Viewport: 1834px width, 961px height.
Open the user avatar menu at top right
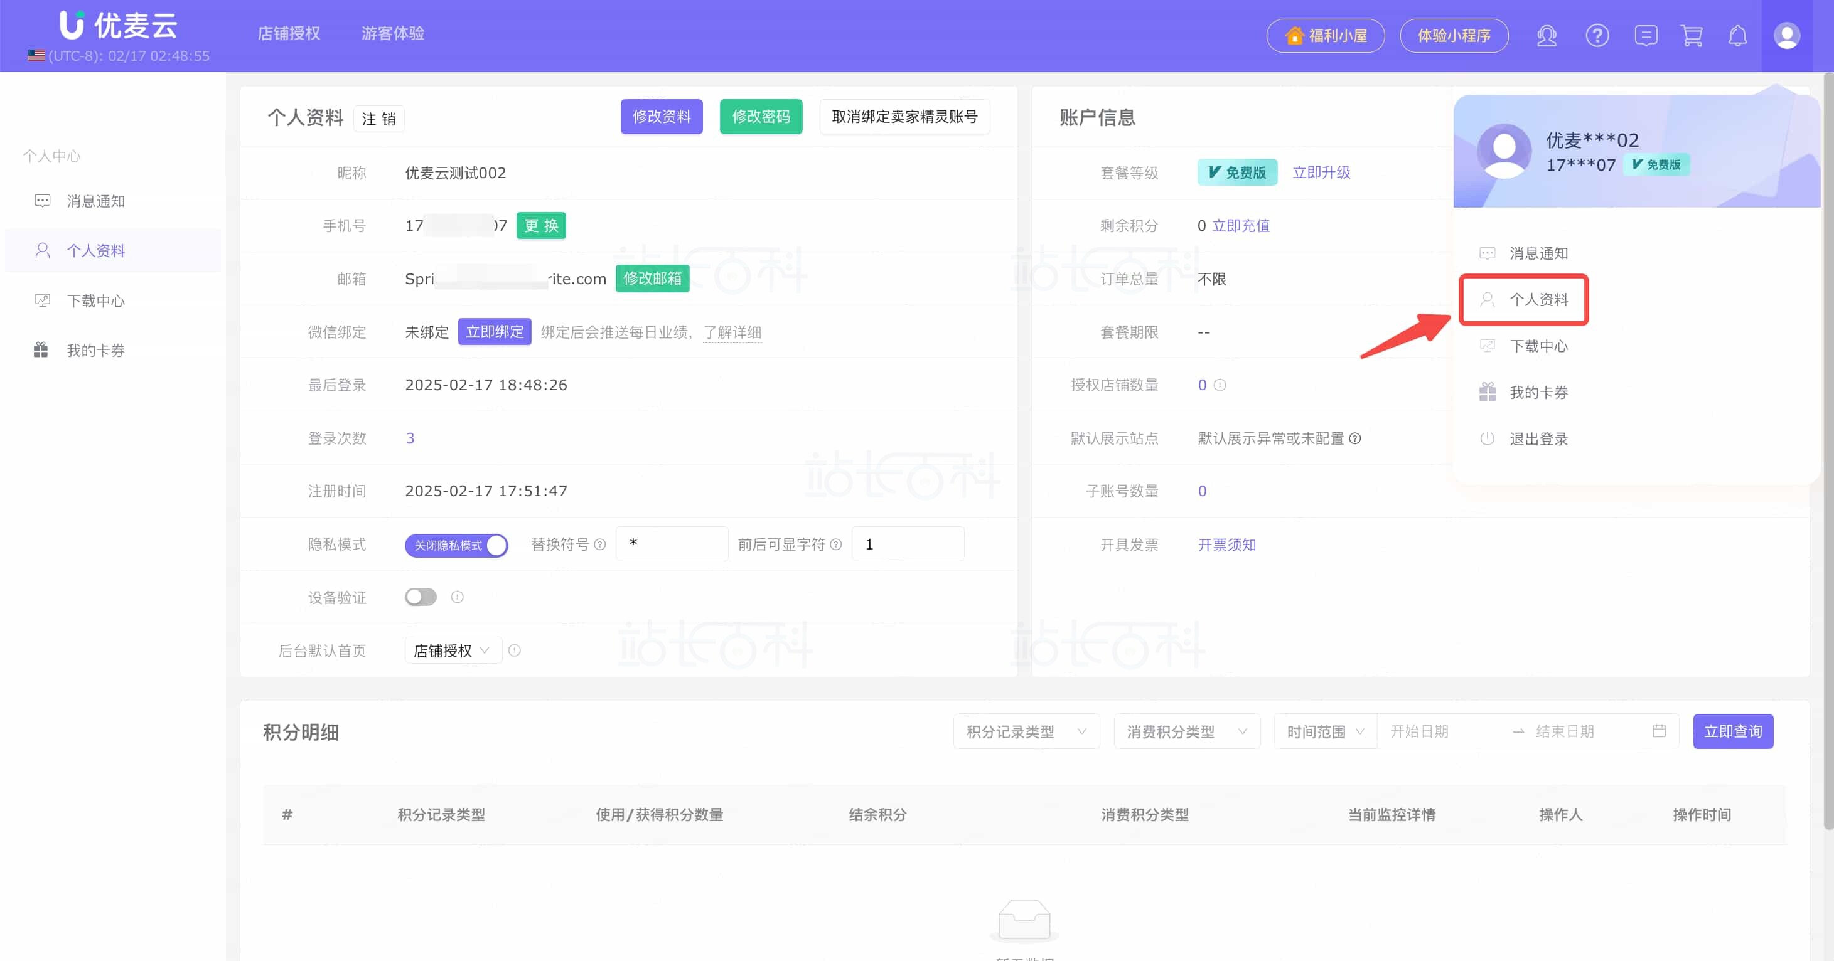tap(1787, 35)
